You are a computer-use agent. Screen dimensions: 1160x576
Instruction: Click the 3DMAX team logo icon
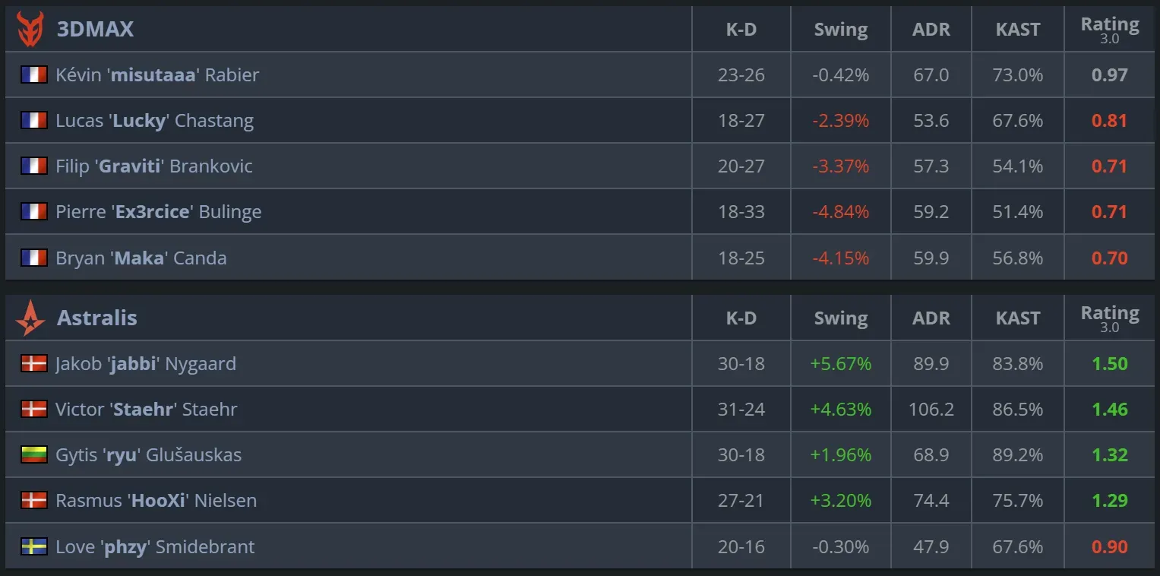pyautogui.click(x=30, y=29)
